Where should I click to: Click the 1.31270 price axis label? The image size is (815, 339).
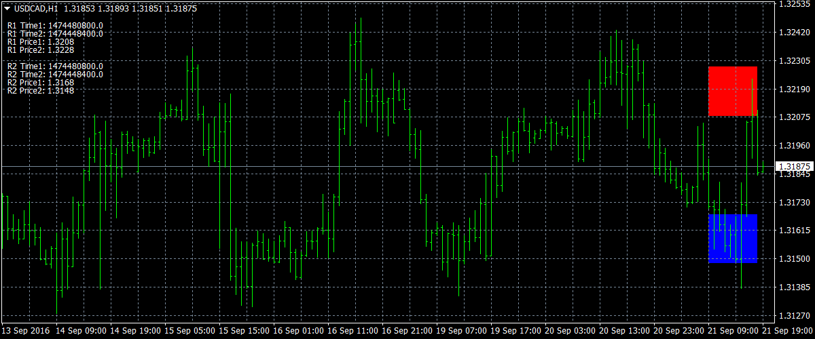[793, 316]
